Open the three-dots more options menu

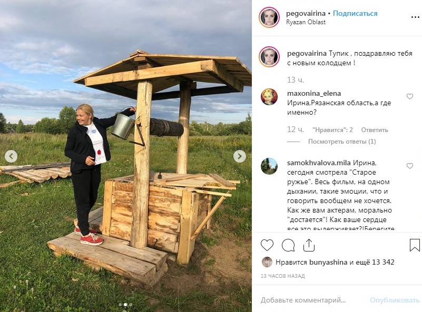click(x=415, y=17)
